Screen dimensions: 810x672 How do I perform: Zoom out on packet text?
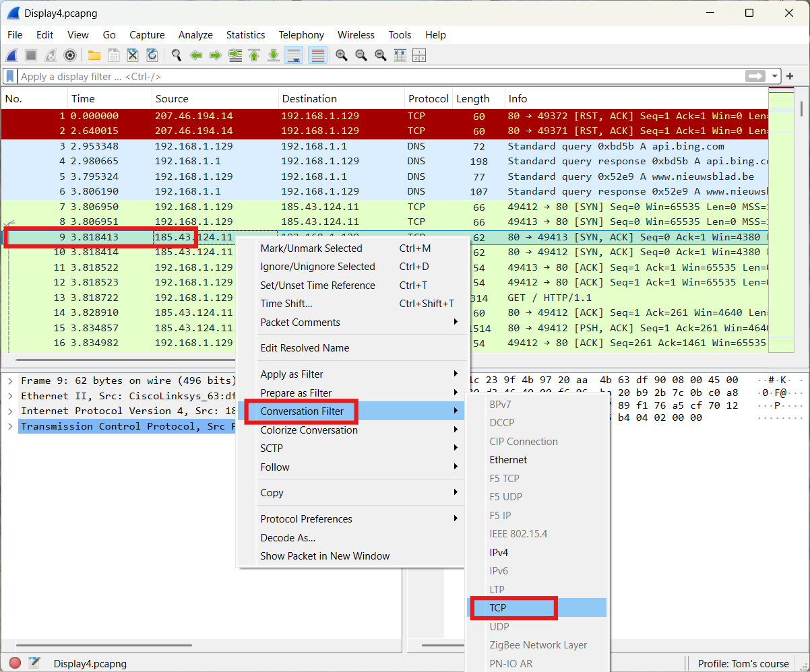pyautogui.click(x=361, y=55)
